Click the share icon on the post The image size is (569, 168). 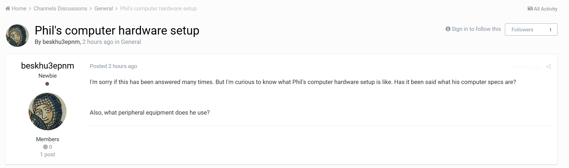(548, 67)
